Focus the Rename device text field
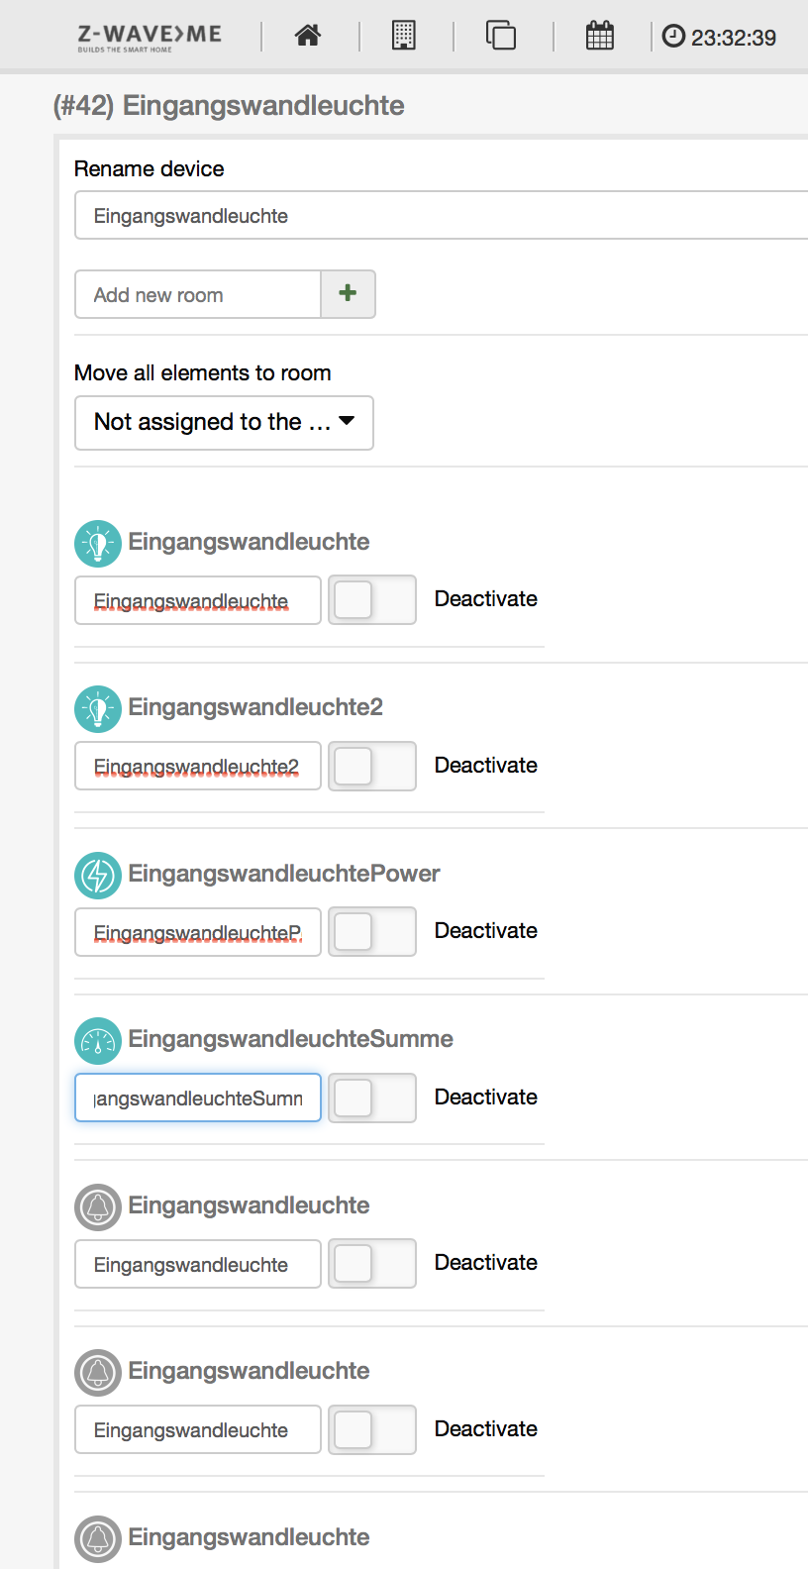808x1569 pixels. point(441,216)
